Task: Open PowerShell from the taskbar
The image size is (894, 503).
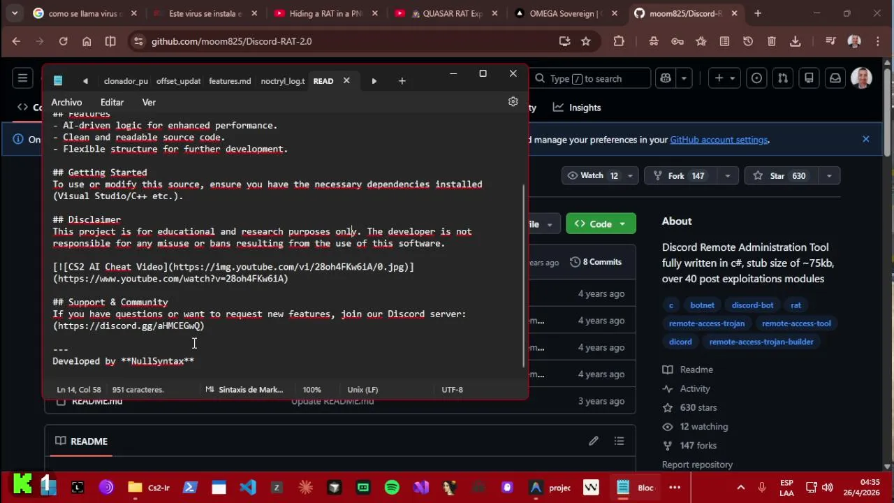Action: pos(190,487)
